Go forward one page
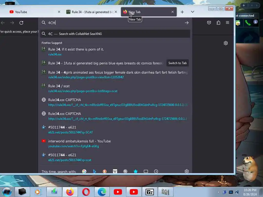Screen dimensions: 263x197 [x=12, y=23]
